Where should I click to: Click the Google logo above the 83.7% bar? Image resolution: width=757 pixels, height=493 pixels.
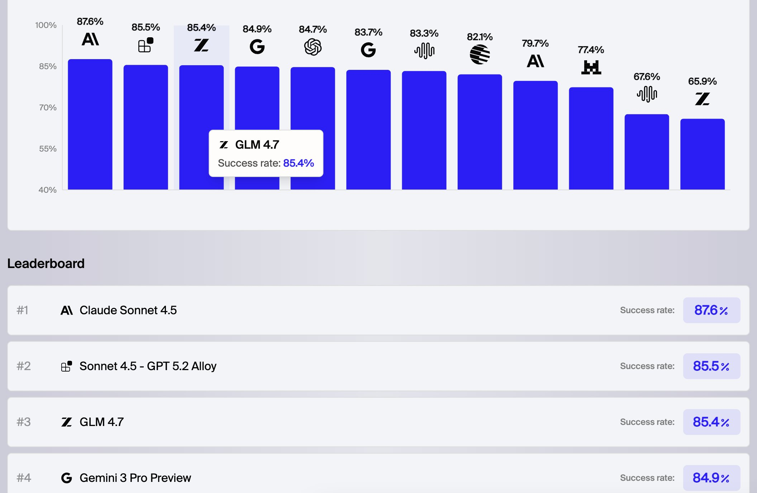point(368,50)
